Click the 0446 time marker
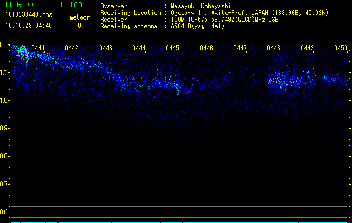The width and height of the screenshot is (352, 223). (206, 47)
